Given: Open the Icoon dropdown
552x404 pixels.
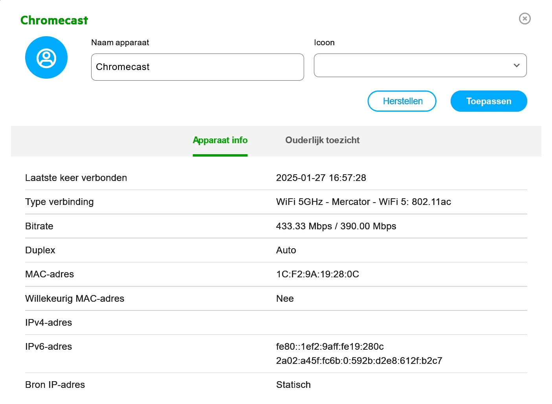Looking at the screenshot, I should click(420, 65).
